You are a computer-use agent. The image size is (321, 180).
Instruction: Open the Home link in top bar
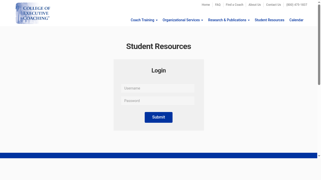[206, 5]
